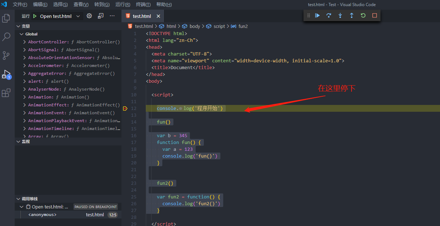
Task: Click the 12:5 position badge
Action: pyautogui.click(x=113, y=215)
